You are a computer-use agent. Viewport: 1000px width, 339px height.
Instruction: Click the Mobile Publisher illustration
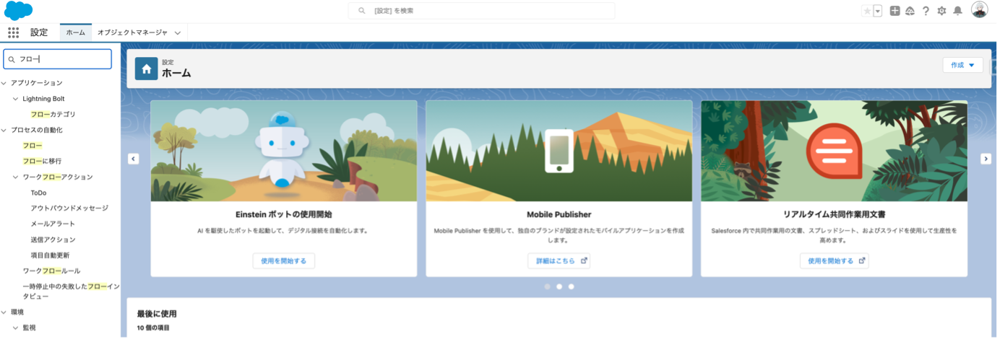pyautogui.click(x=559, y=151)
